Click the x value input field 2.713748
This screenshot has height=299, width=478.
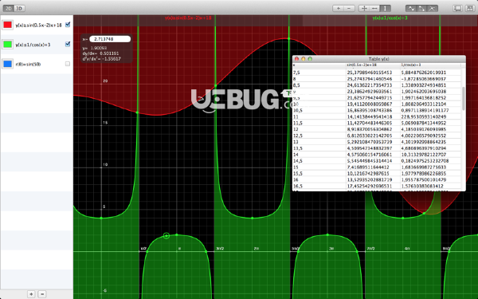[110, 39]
